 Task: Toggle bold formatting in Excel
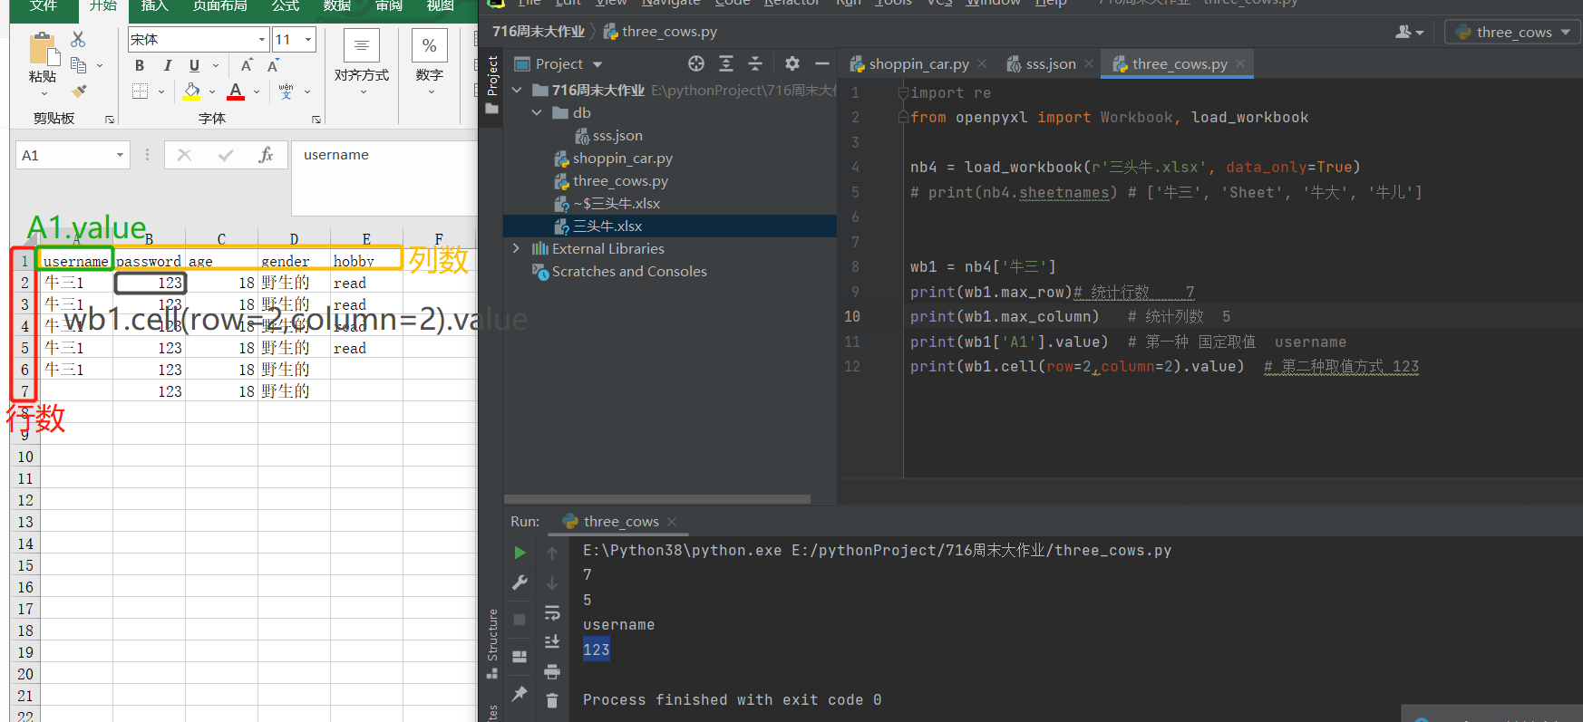click(x=140, y=65)
